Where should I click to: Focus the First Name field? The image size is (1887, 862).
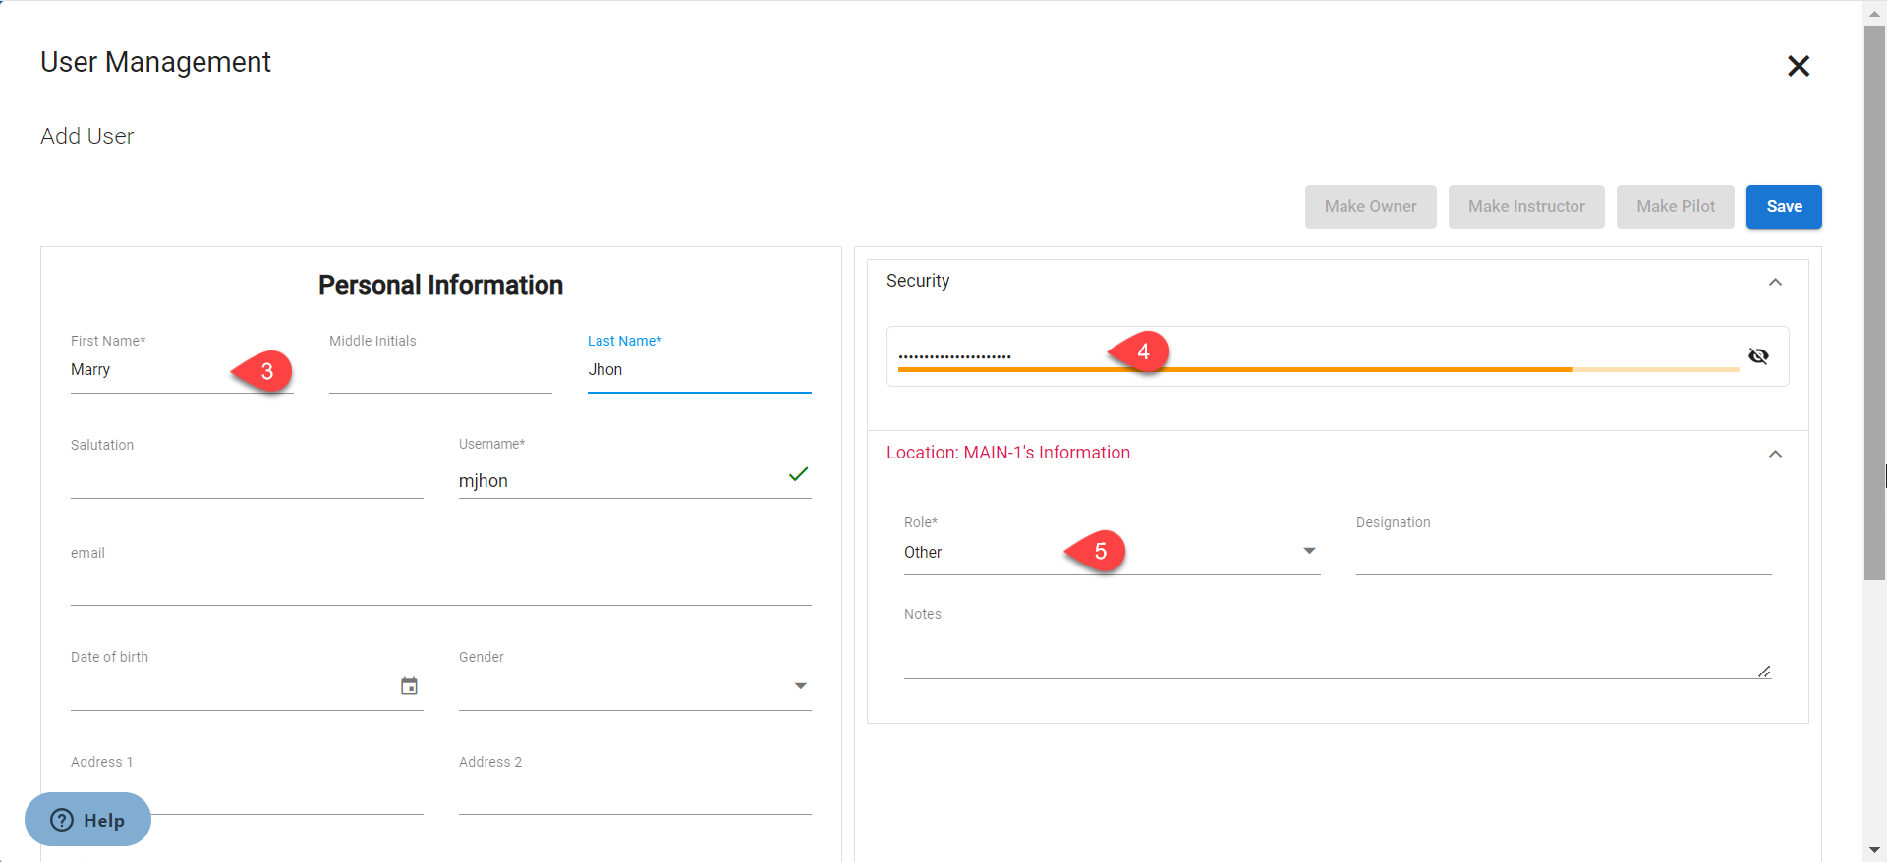pyautogui.click(x=147, y=371)
